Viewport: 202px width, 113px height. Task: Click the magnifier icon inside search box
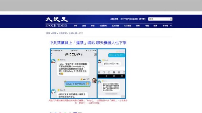[x=171, y=19]
